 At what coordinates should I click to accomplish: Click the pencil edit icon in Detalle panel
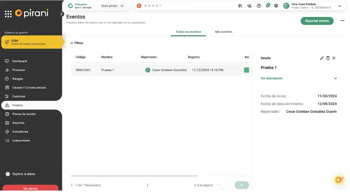pos(322,58)
